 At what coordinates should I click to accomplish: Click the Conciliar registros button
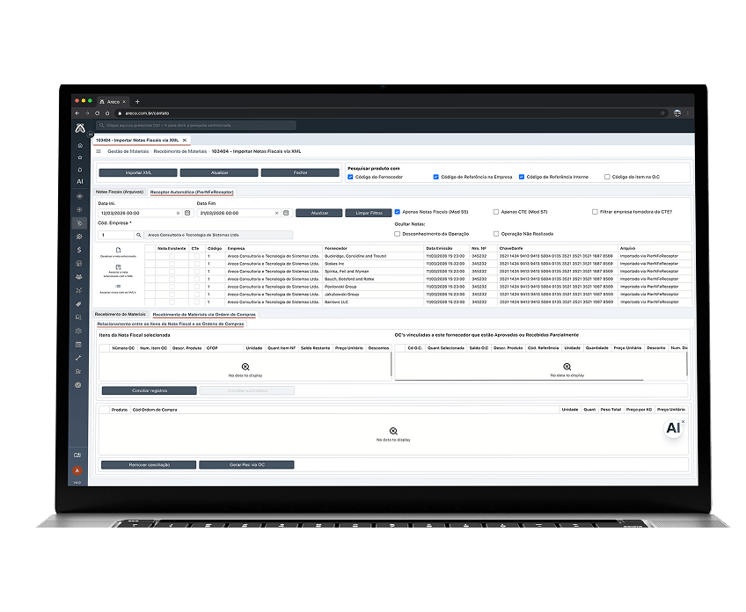[150, 390]
